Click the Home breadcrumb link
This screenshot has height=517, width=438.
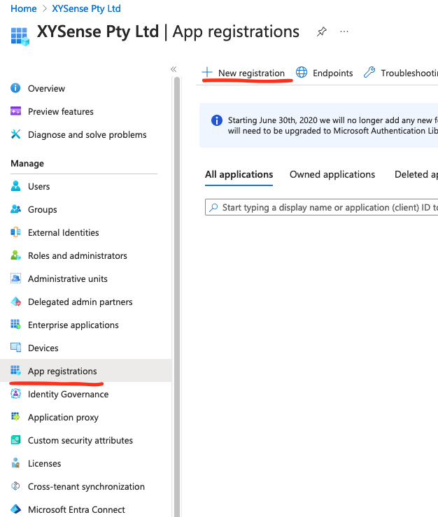[x=23, y=8]
